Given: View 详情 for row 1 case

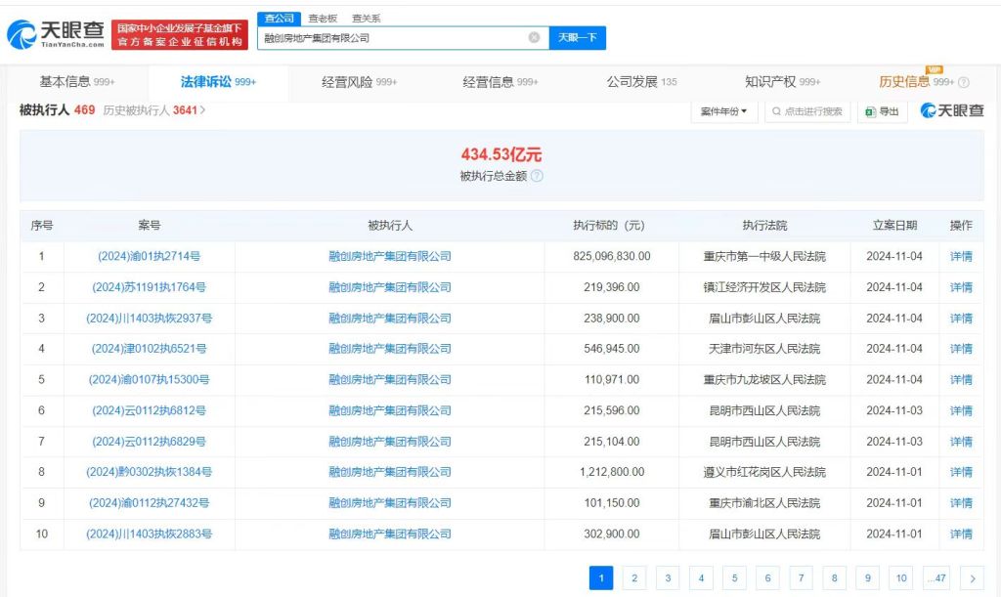Looking at the screenshot, I should click(961, 256).
